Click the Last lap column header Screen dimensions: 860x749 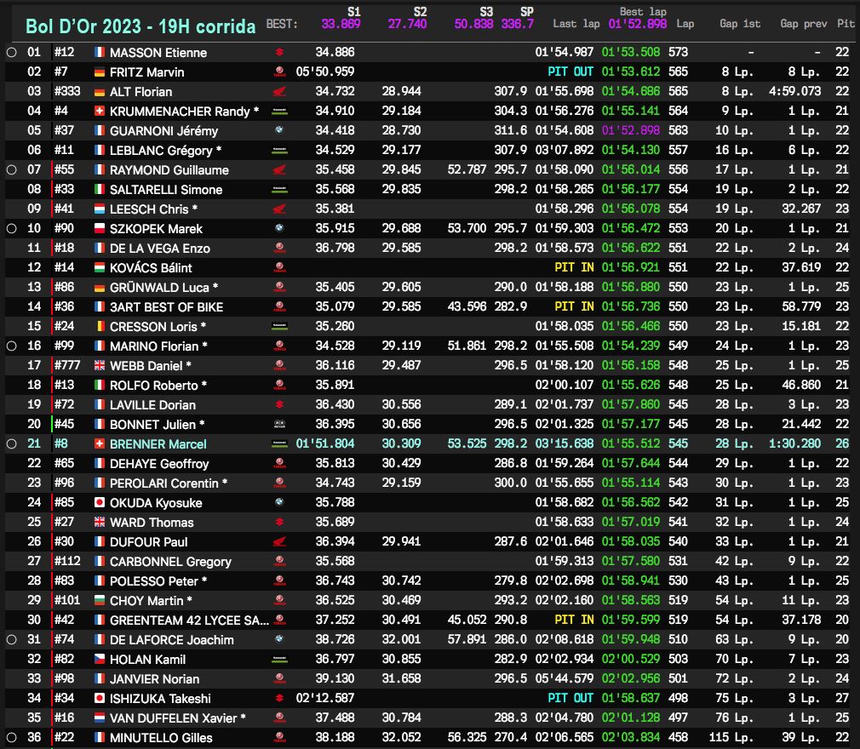pyautogui.click(x=576, y=24)
